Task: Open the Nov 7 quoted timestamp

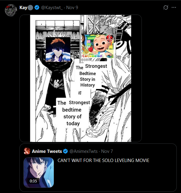Action: [x=107, y=151]
